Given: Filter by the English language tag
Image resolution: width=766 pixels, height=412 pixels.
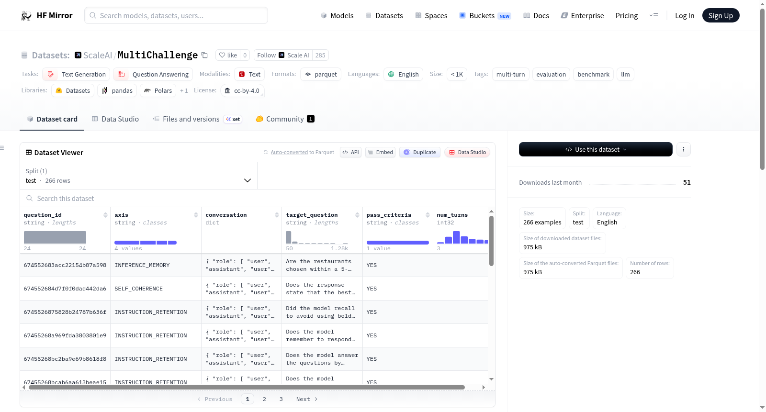Looking at the screenshot, I should (x=403, y=75).
